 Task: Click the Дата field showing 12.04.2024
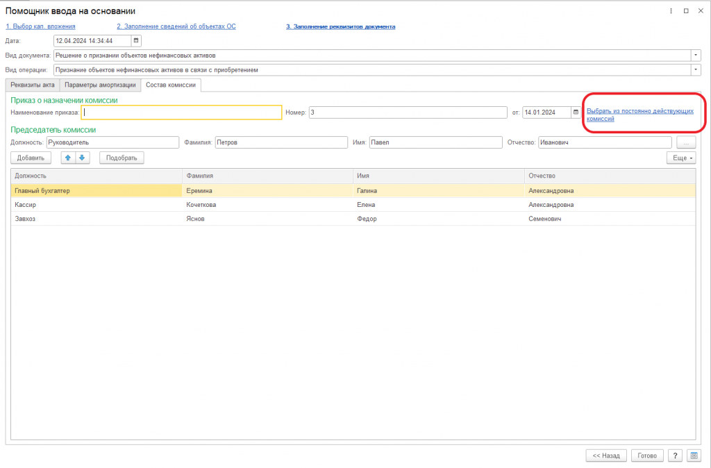[x=92, y=41]
